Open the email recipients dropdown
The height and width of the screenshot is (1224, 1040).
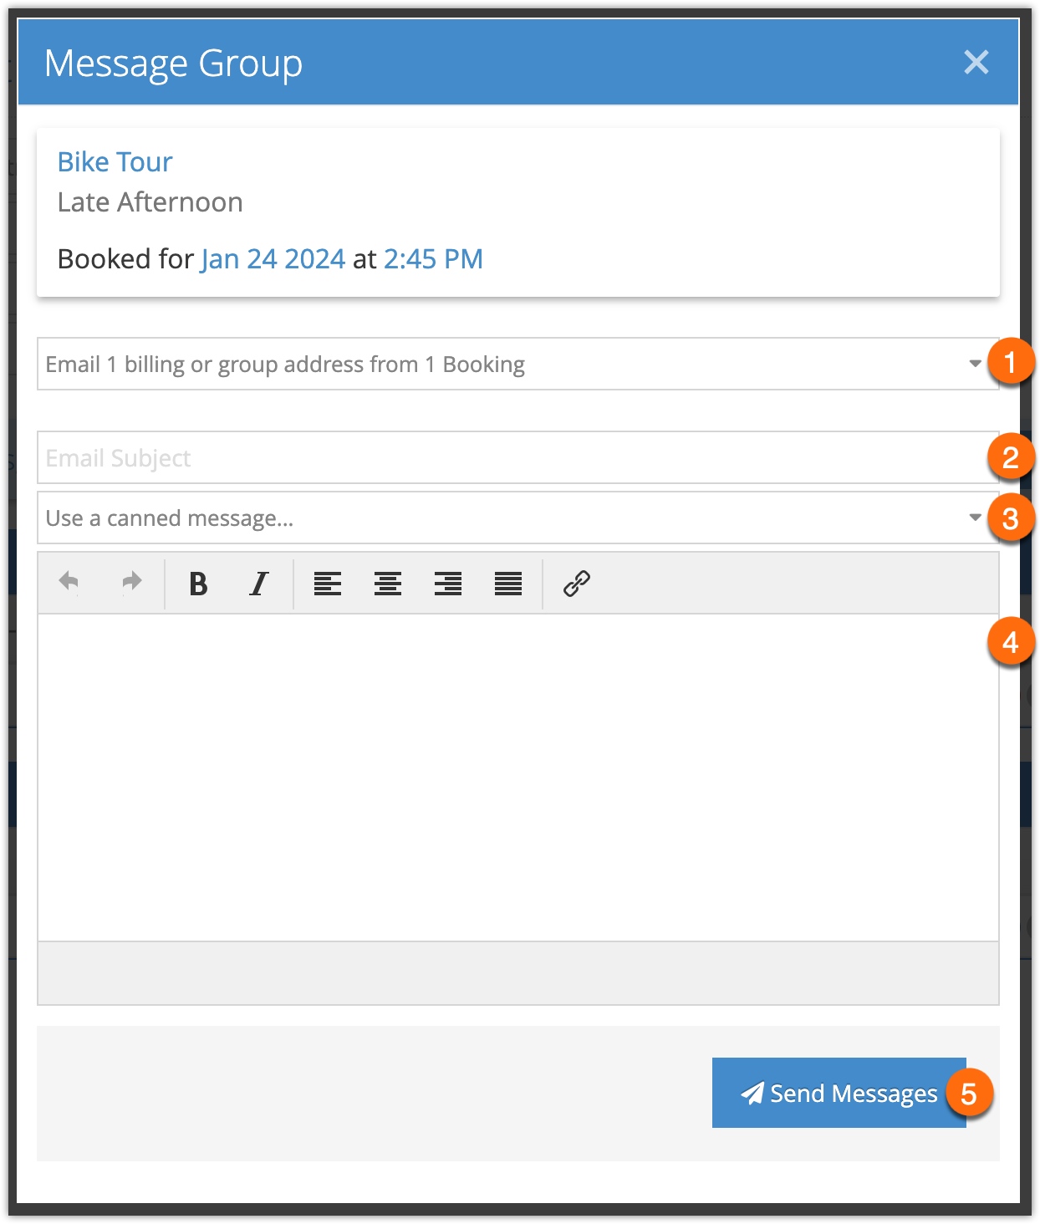tap(518, 364)
